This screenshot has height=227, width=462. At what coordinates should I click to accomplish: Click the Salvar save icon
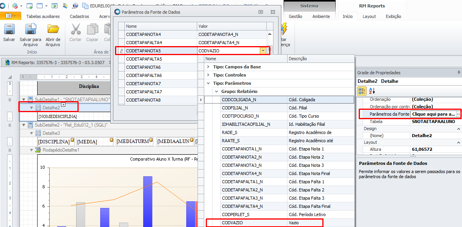click(x=9, y=29)
